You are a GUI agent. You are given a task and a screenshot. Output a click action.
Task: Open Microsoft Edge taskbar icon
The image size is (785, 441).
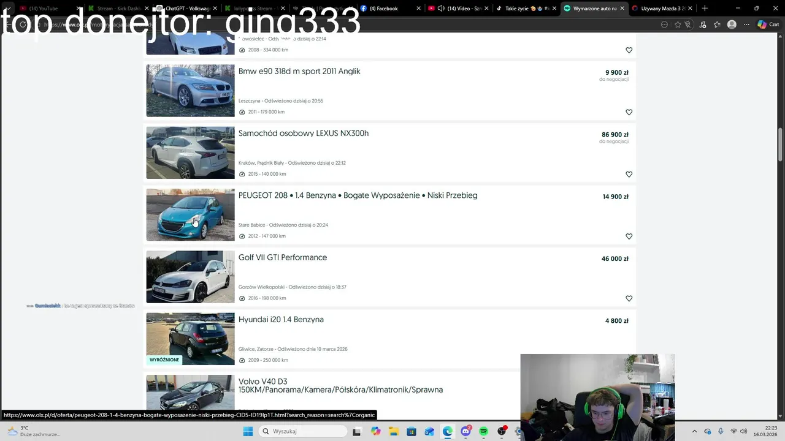coord(448,431)
